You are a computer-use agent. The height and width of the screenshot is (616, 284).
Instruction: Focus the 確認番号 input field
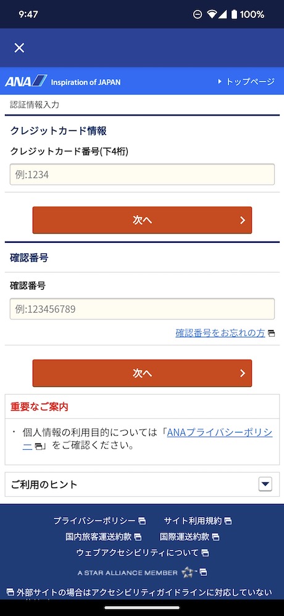[142, 309]
